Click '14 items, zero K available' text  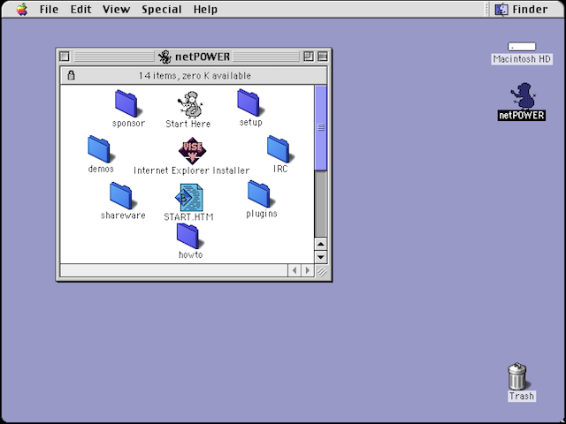[195, 76]
